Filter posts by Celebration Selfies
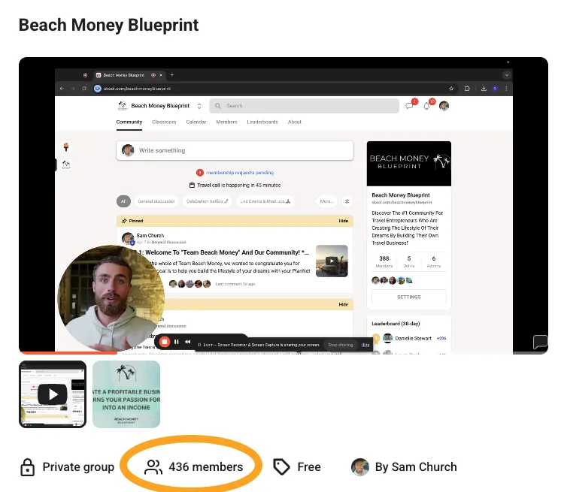This screenshot has height=492, width=561. pyautogui.click(x=207, y=201)
